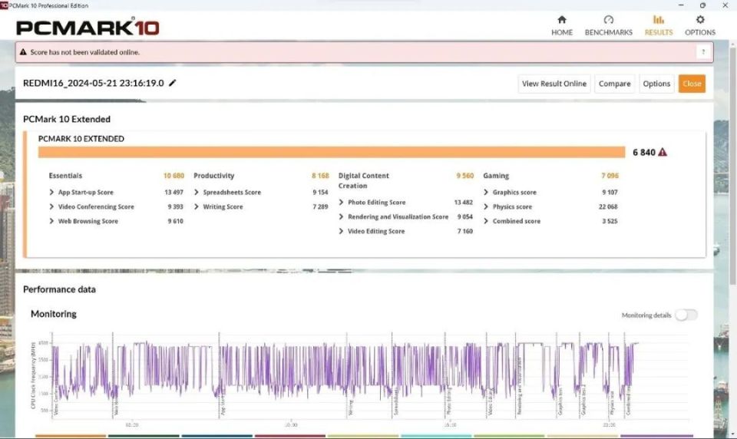This screenshot has width=737, height=439.
Task: Click the Performance data heading
Action: pos(59,289)
